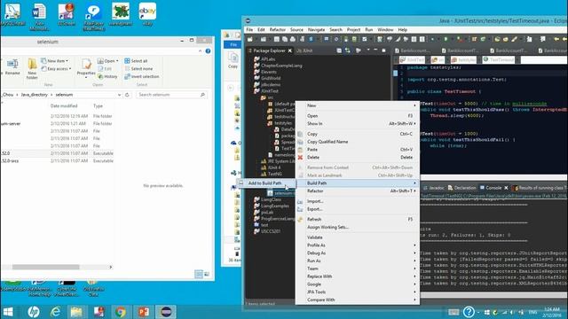Image resolution: width=568 pixels, height=319 pixels.
Task: Click the Type column header in Explorer
Action: (x=98, y=106)
